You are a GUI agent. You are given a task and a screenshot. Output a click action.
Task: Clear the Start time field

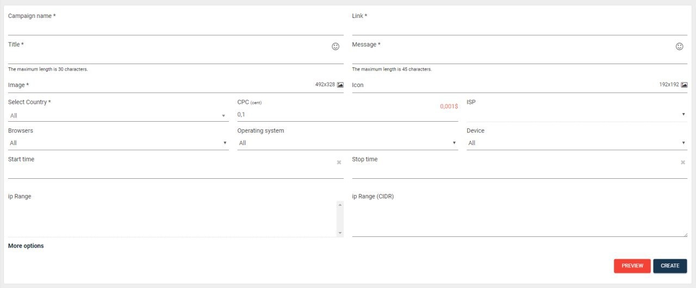click(339, 162)
